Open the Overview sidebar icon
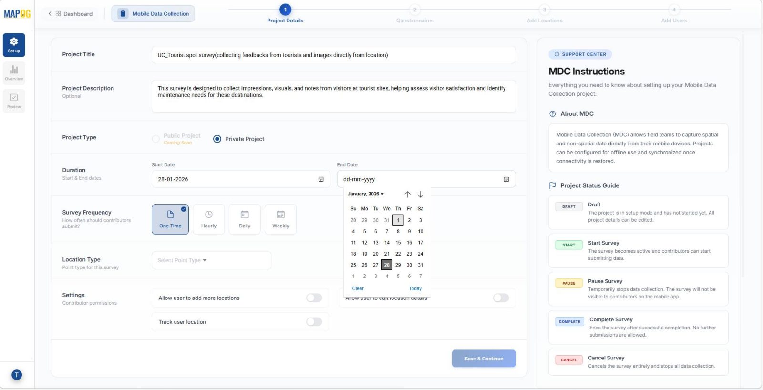763x390 pixels. [14, 73]
